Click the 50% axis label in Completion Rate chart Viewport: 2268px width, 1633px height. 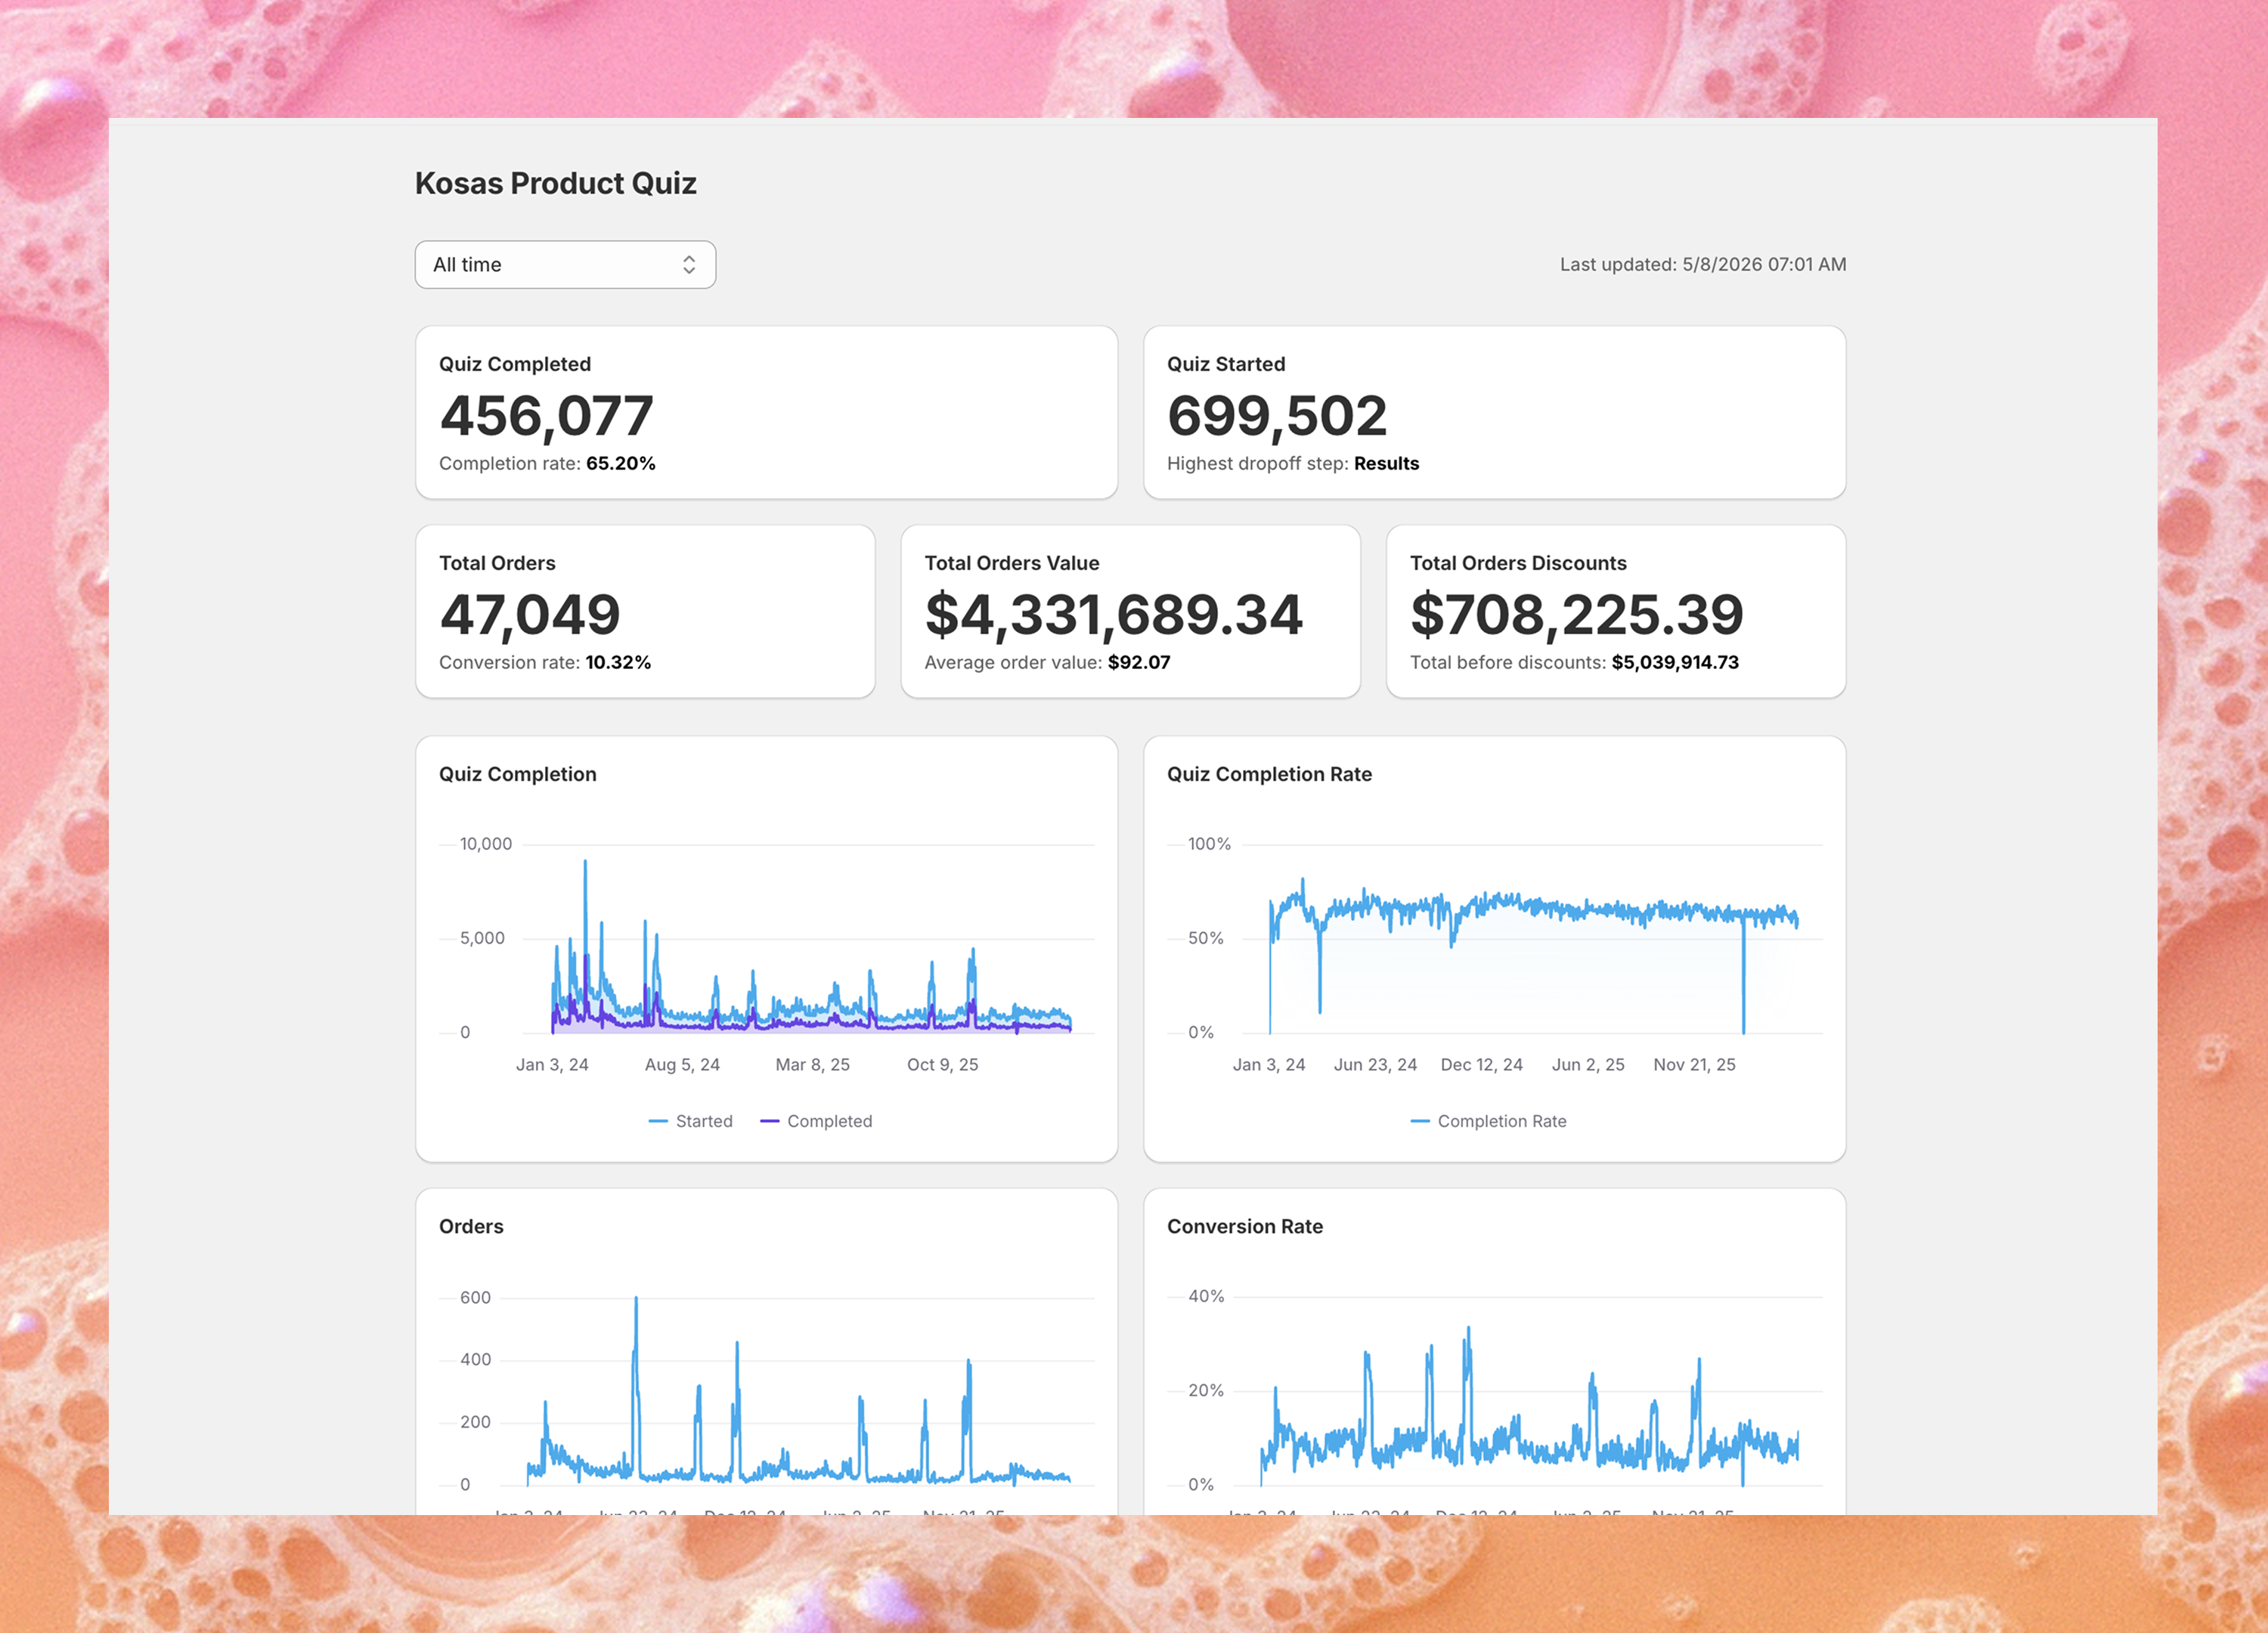(x=1205, y=938)
